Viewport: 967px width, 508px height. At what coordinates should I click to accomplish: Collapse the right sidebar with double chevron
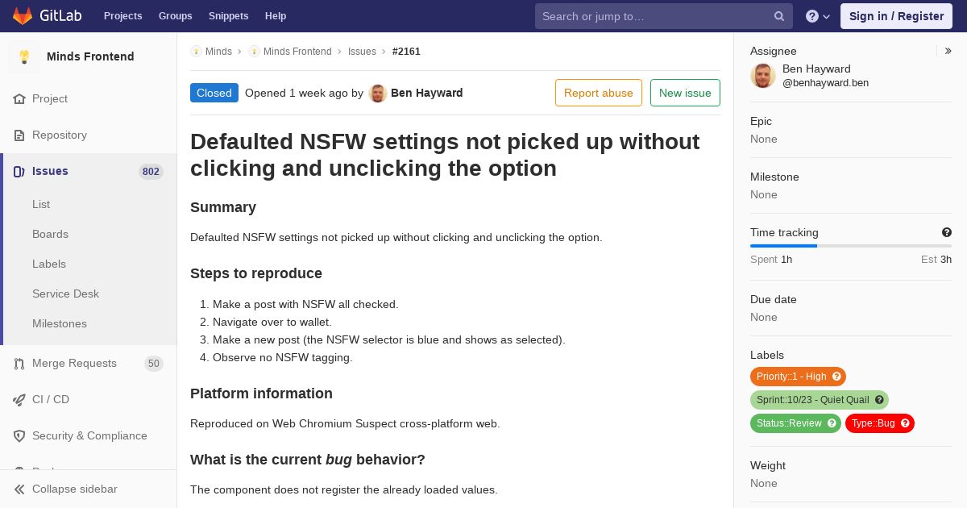click(948, 51)
